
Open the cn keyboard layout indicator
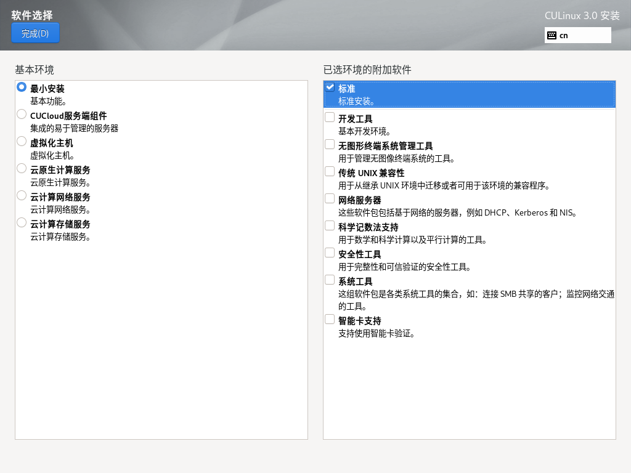pos(577,35)
